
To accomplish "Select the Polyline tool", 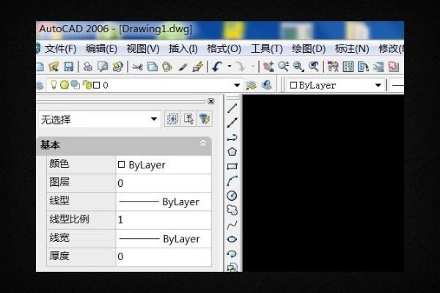I will [232, 138].
